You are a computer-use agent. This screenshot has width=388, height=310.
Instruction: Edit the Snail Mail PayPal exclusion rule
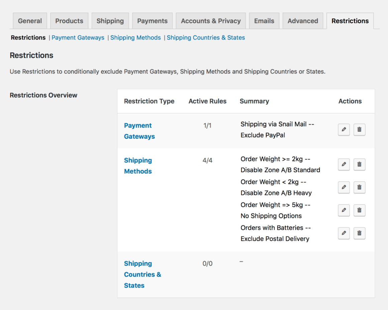tap(344, 130)
